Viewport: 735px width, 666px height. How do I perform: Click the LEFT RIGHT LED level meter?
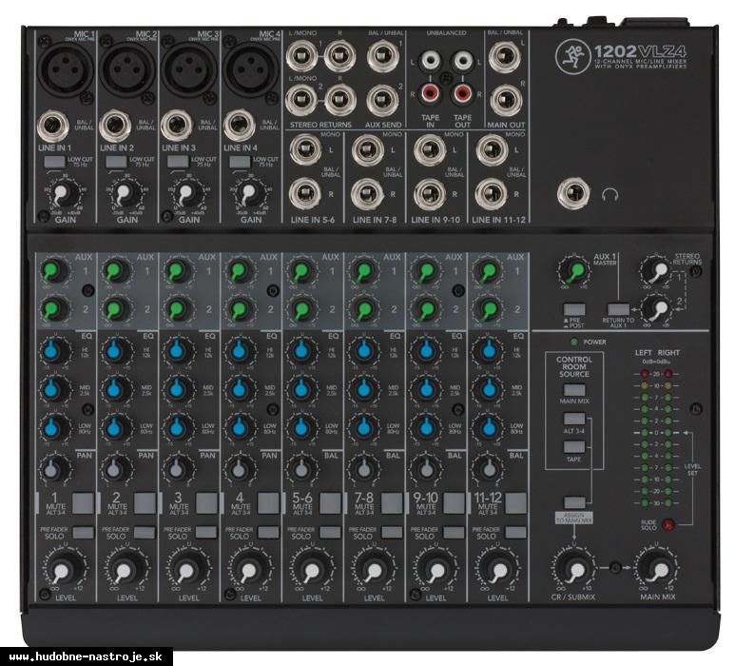656,438
